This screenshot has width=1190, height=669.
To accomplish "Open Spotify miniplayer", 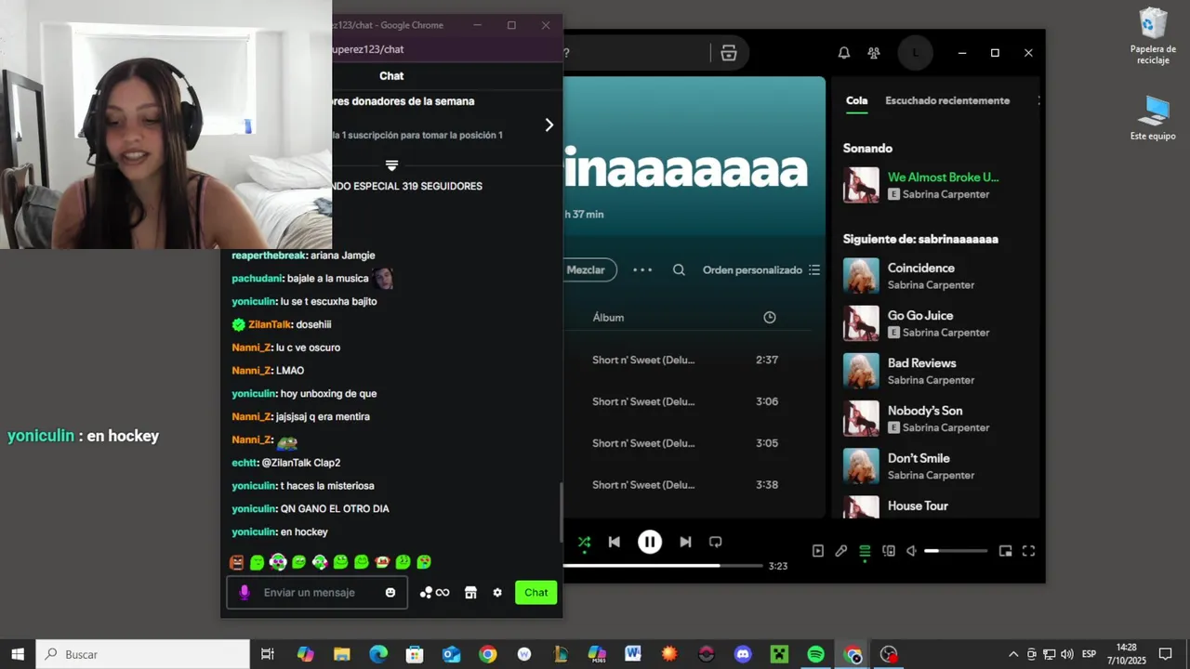I will pyautogui.click(x=1005, y=551).
